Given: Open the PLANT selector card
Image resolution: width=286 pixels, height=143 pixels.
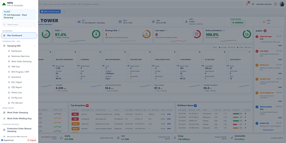Looking at the screenshot, I should (x=19, y=15).
